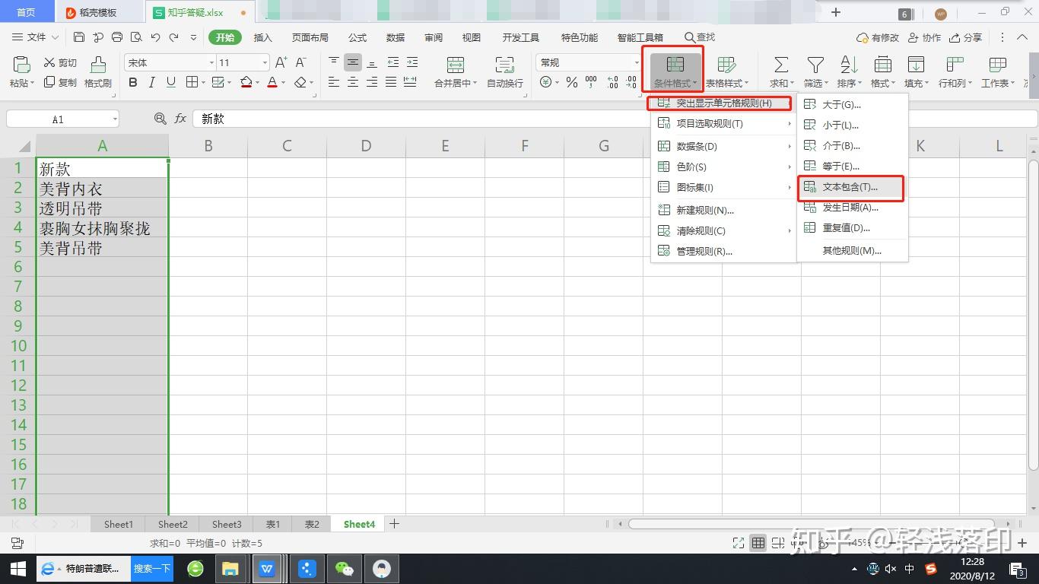Toggle italic text style

click(151, 82)
